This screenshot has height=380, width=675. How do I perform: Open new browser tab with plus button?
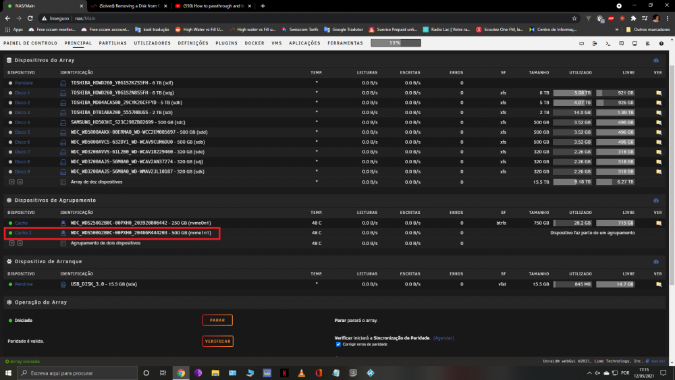pos(263,6)
